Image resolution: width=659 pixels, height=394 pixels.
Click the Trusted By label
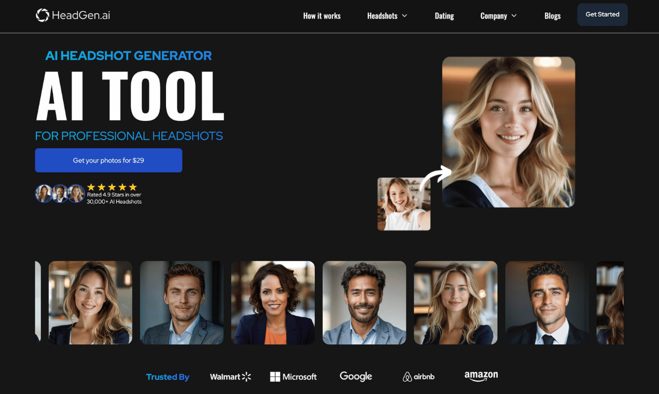[168, 377]
